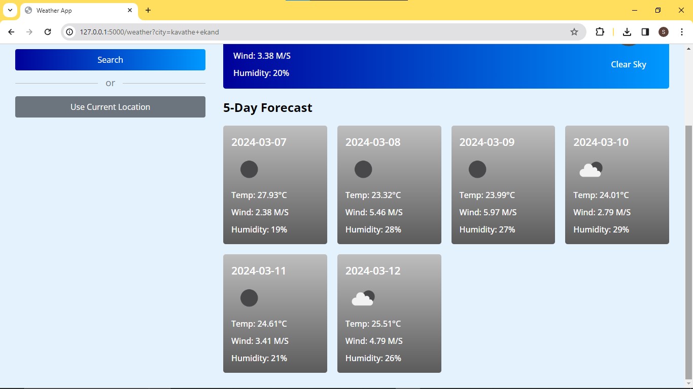
Task: Click the text Temp: 23.99°C
Action: (488, 195)
